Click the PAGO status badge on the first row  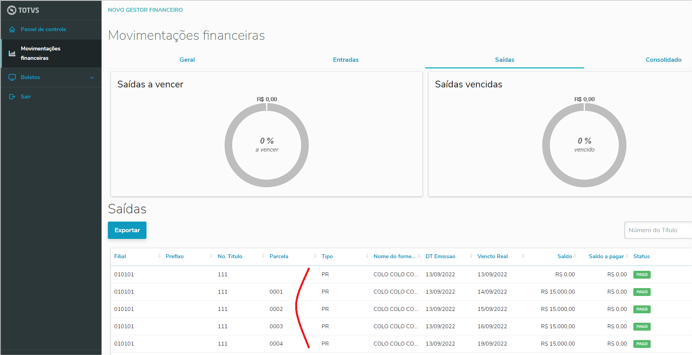pos(642,274)
